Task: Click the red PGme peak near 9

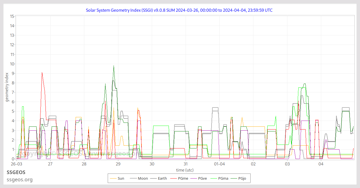Action: [x=42, y=73]
